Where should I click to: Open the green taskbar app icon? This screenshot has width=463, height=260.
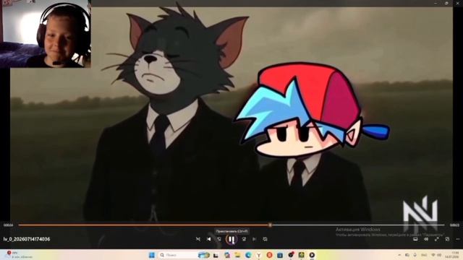(x=301, y=255)
